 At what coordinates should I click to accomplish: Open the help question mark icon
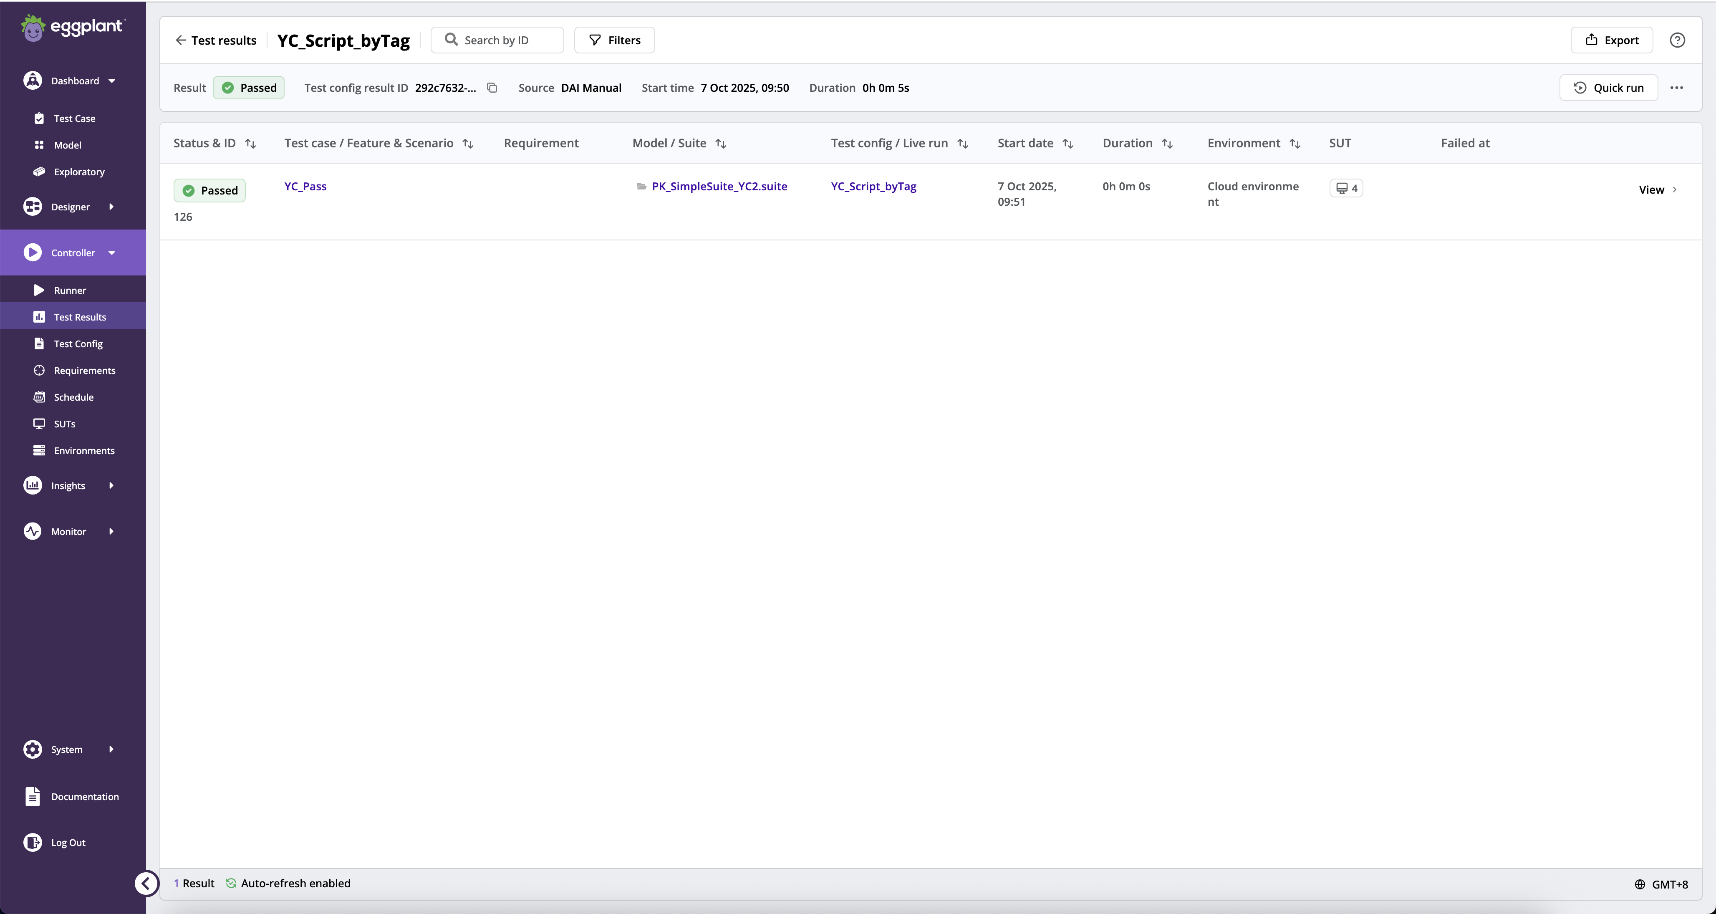[x=1677, y=39]
